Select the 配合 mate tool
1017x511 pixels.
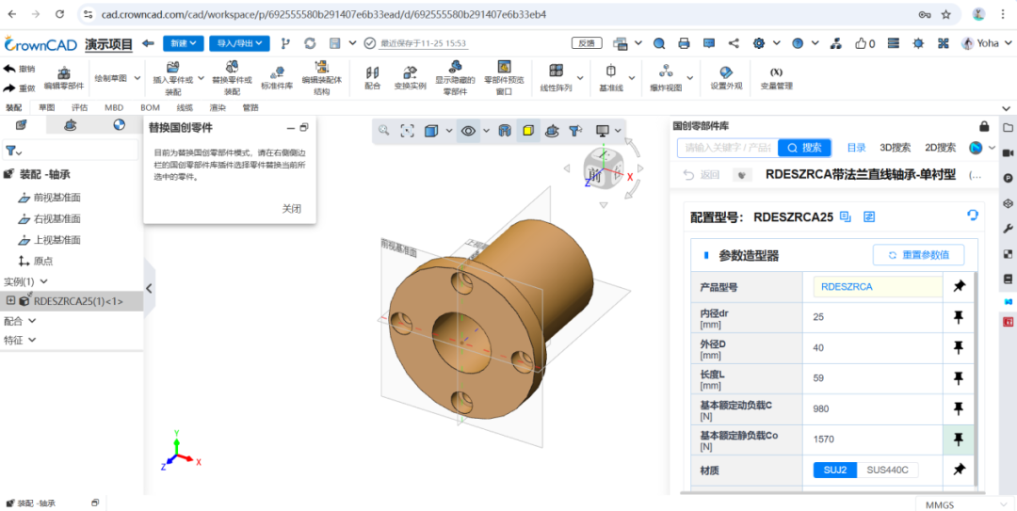click(372, 78)
